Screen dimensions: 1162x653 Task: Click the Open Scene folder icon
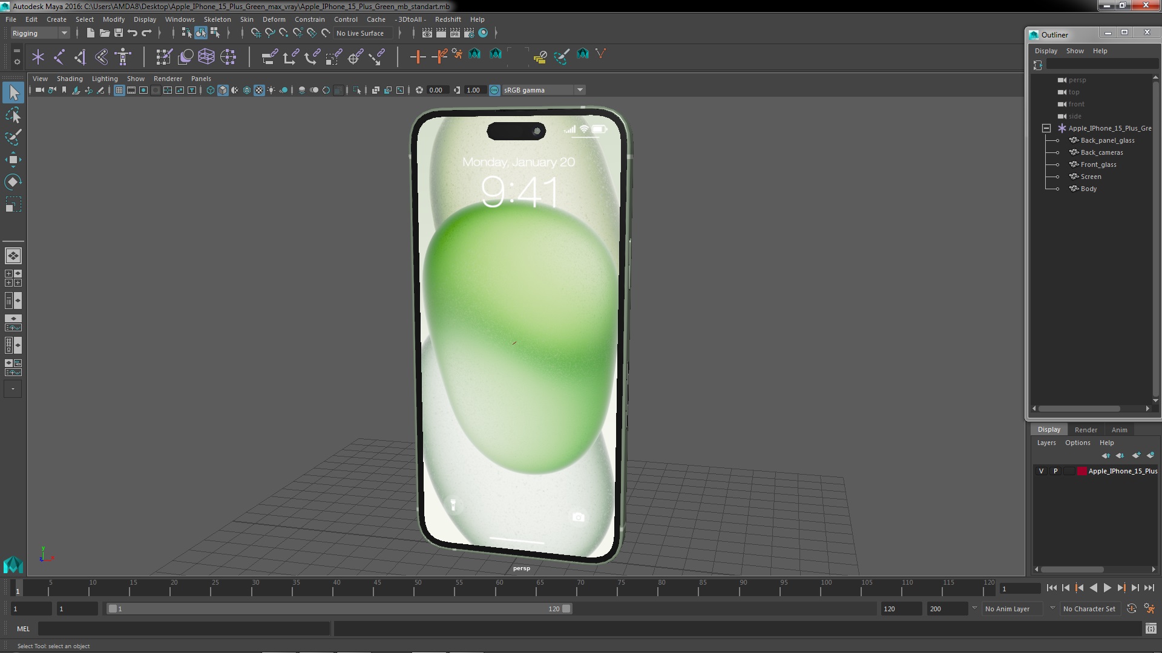coord(104,33)
